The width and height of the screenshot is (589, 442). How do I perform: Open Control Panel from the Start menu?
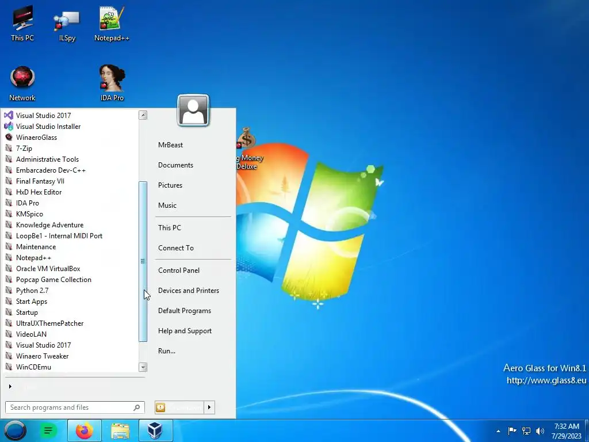(179, 270)
